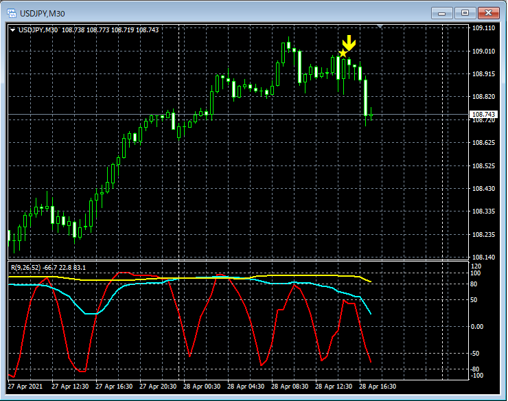
Task: Click the R(9,26,52) indicator label
Action: pos(25,267)
